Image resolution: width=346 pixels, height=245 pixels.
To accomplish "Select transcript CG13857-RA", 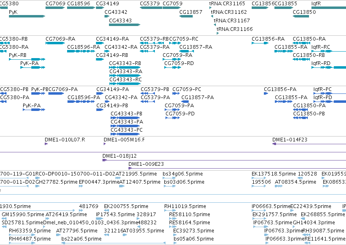I will pos(187,51).
